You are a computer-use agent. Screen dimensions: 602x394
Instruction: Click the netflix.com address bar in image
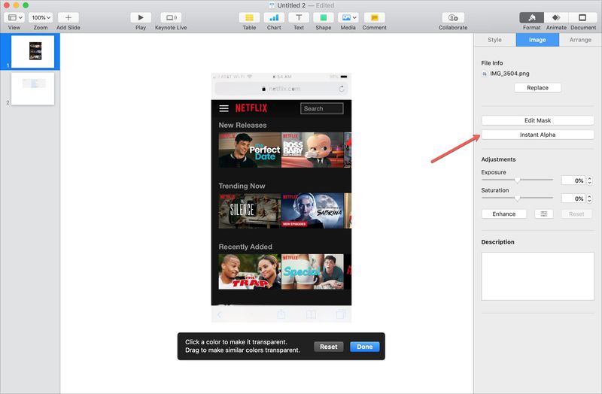click(x=281, y=89)
